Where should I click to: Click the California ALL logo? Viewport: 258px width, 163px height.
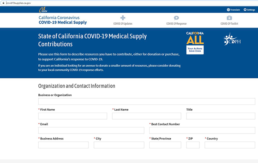(195, 43)
